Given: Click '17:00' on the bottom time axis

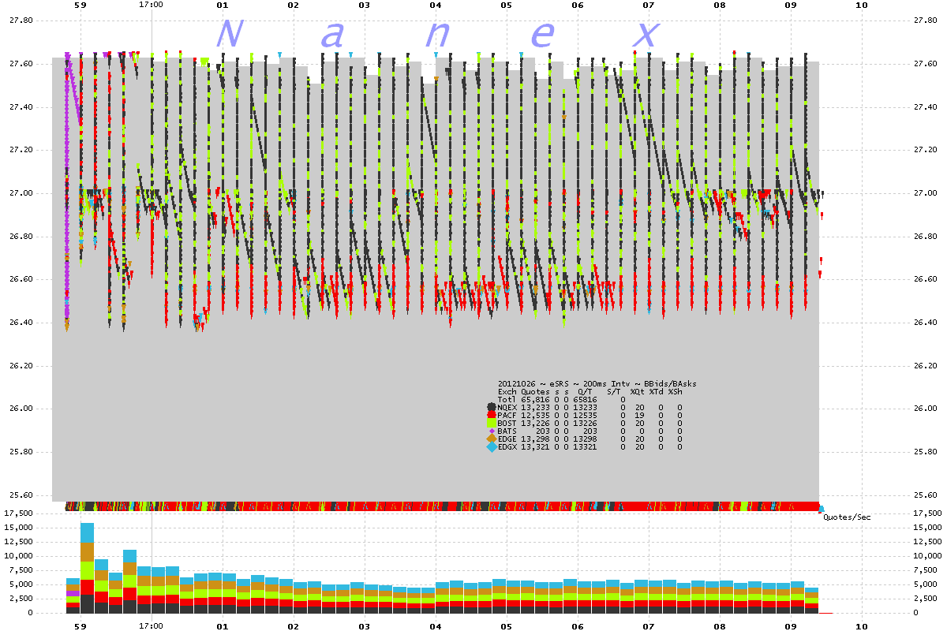Looking at the screenshot, I should [x=151, y=625].
